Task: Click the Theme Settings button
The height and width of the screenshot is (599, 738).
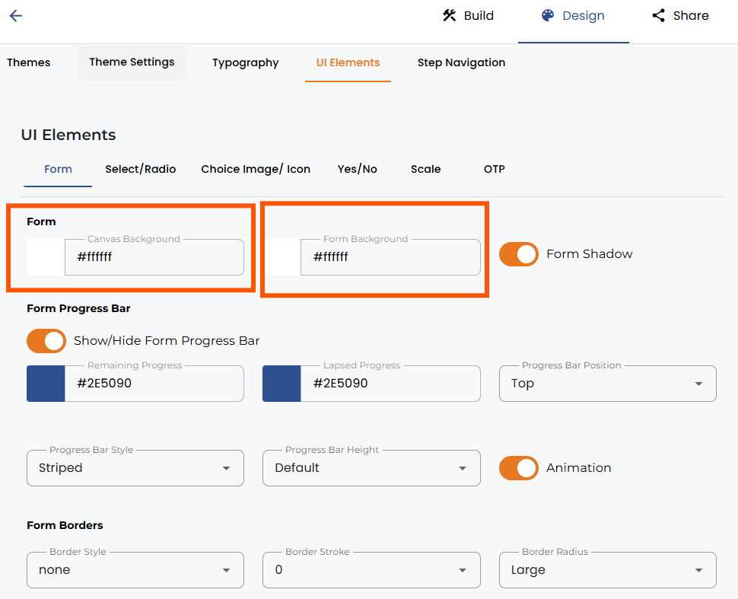Action: (x=132, y=62)
